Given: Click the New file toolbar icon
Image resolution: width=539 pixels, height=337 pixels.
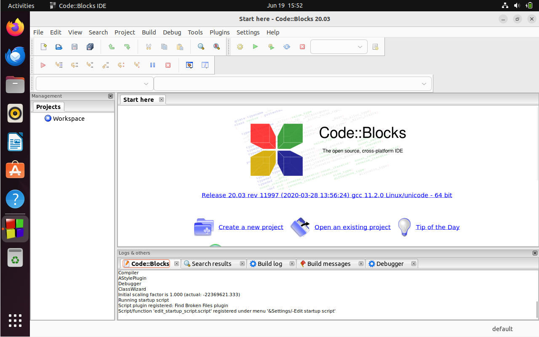Looking at the screenshot, I should 43,47.
